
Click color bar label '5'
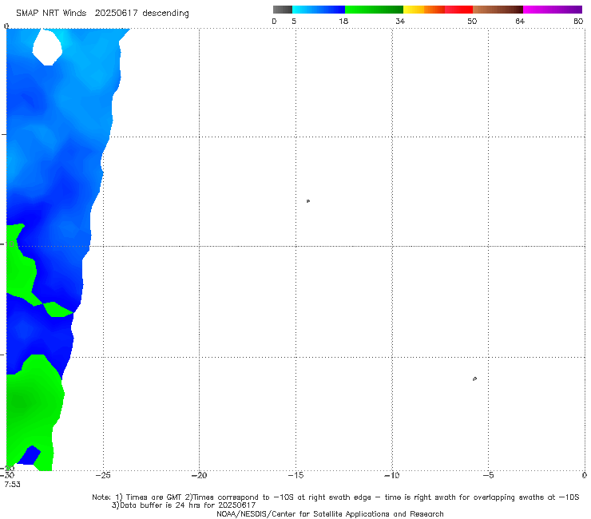tap(294, 21)
